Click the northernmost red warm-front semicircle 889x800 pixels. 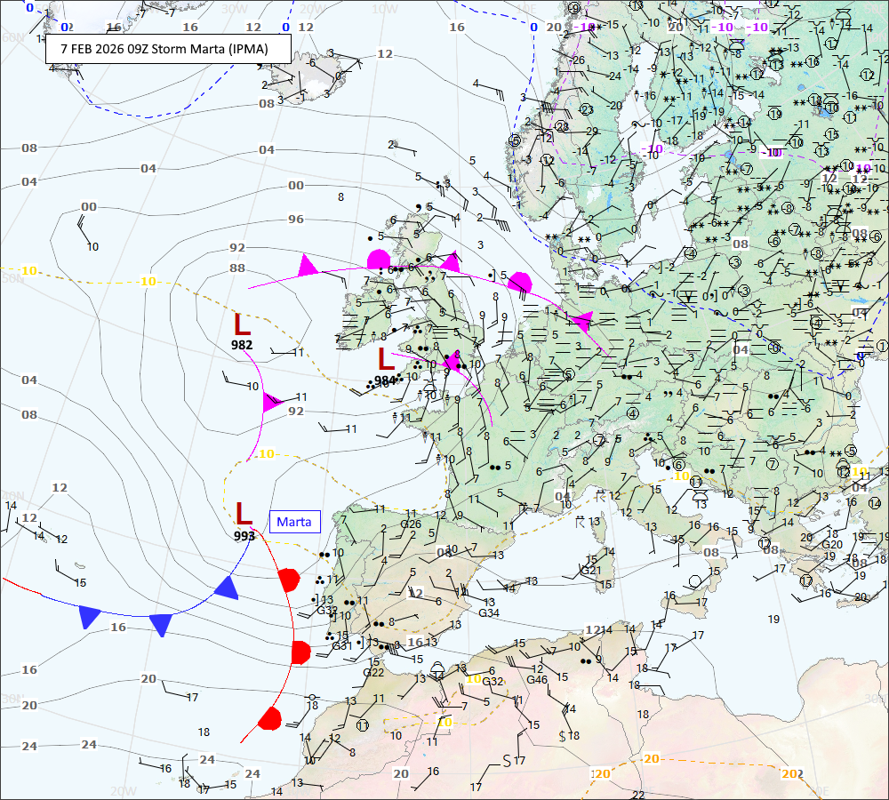[x=288, y=580]
